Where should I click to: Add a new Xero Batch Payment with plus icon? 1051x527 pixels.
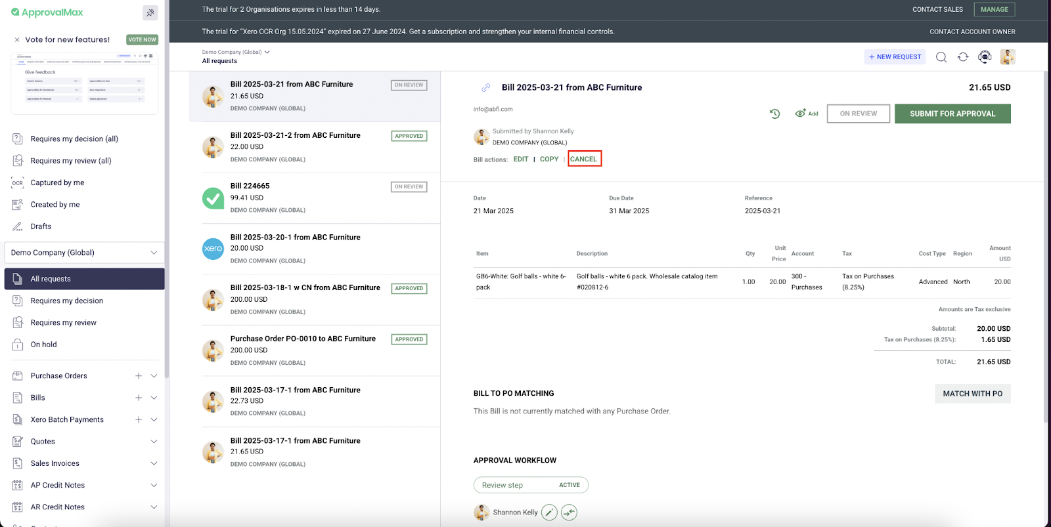pyautogui.click(x=139, y=419)
